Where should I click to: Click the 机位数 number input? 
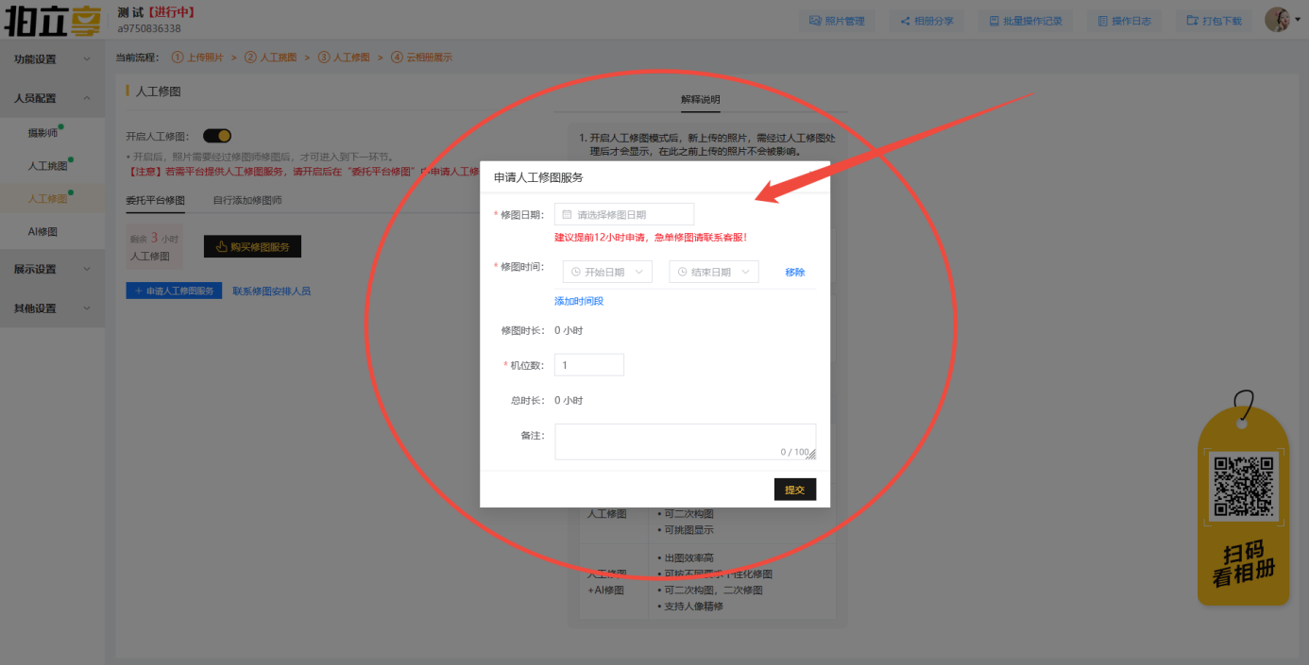tap(588, 365)
